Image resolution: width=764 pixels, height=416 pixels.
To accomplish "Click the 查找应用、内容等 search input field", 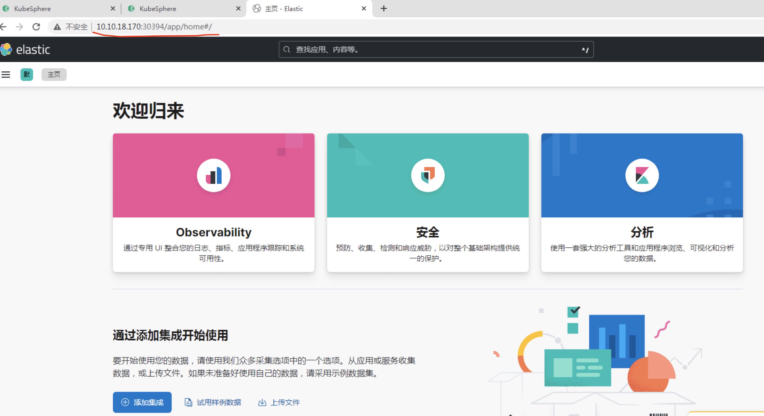I will pos(415,50).
